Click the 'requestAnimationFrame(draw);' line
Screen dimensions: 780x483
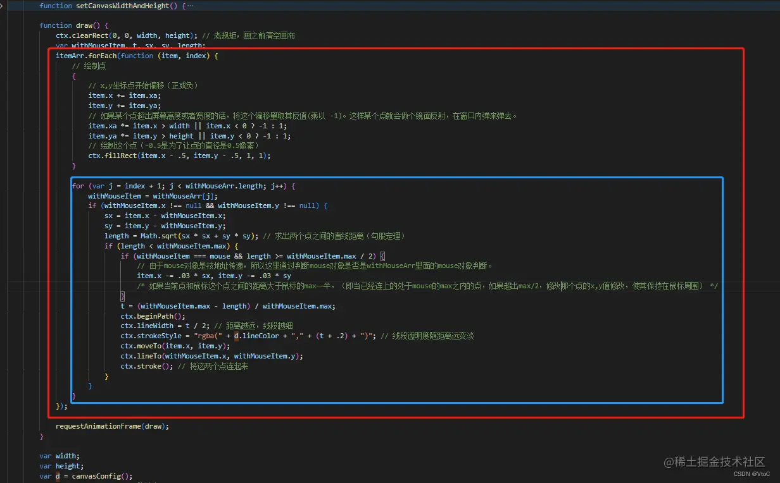click(x=113, y=426)
